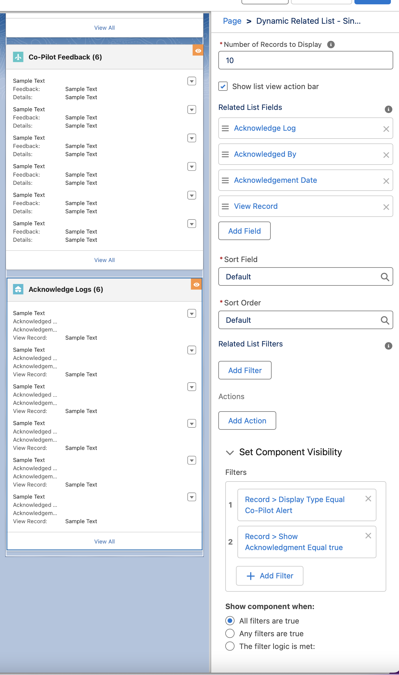The image size is (399, 675).
Task: Edit Record > Show Acknowledgment Equal true filter
Action: [x=294, y=542]
